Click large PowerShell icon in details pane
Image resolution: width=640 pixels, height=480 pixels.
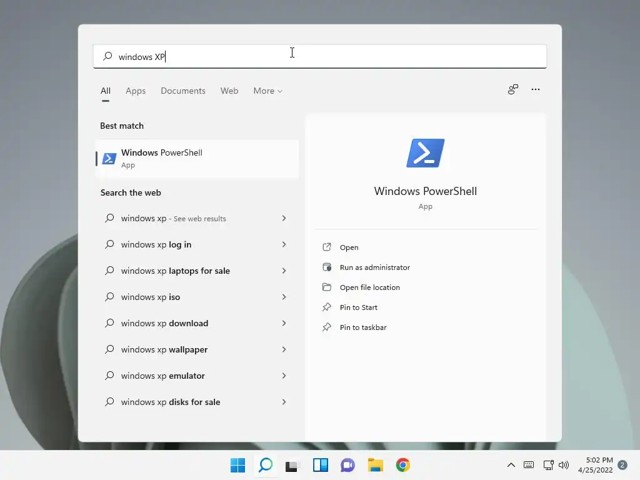[x=425, y=153]
